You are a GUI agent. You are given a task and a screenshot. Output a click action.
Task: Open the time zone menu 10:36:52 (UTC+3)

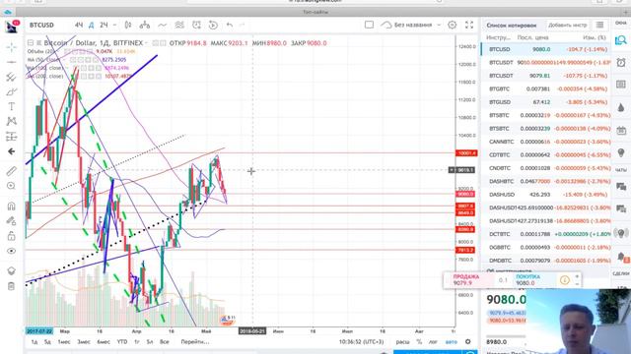click(x=362, y=342)
